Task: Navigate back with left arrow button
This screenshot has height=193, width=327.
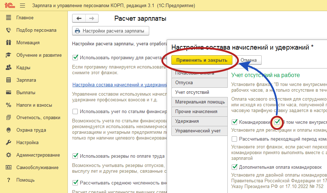Action: [x=79, y=19]
